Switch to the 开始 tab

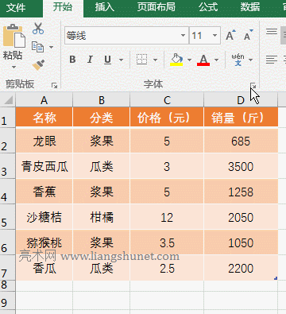click(x=63, y=7)
